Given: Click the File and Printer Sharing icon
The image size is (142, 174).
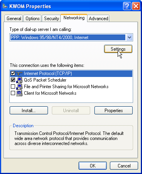Looking at the screenshot, I should coord(19,87).
